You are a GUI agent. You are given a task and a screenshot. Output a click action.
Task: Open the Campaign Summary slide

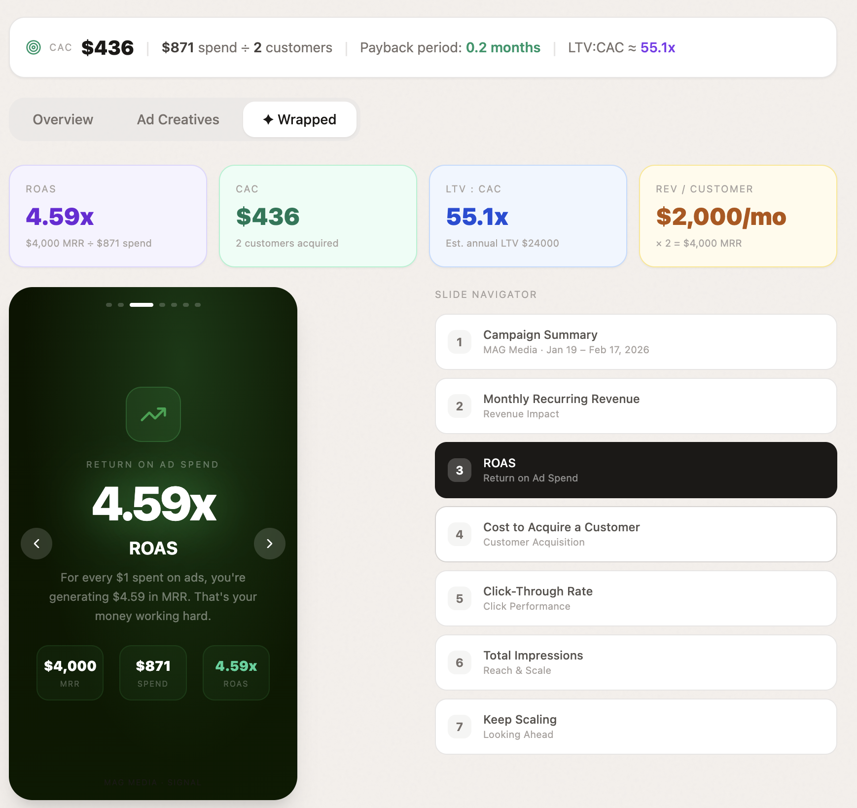[x=635, y=342]
